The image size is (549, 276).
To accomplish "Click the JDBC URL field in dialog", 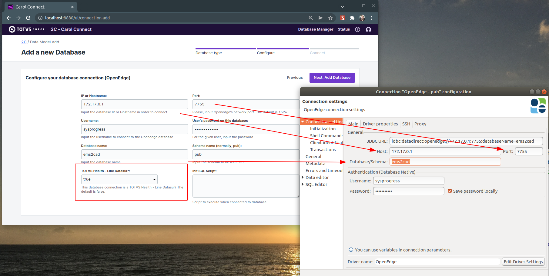I will [x=466, y=141].
